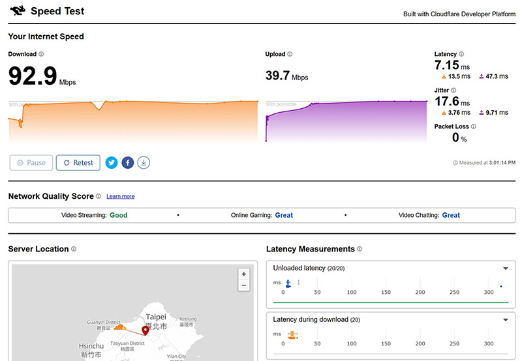Screen dimensions: 522x361
Task: Open the Learn more link
Action: (x=121, y=196)
